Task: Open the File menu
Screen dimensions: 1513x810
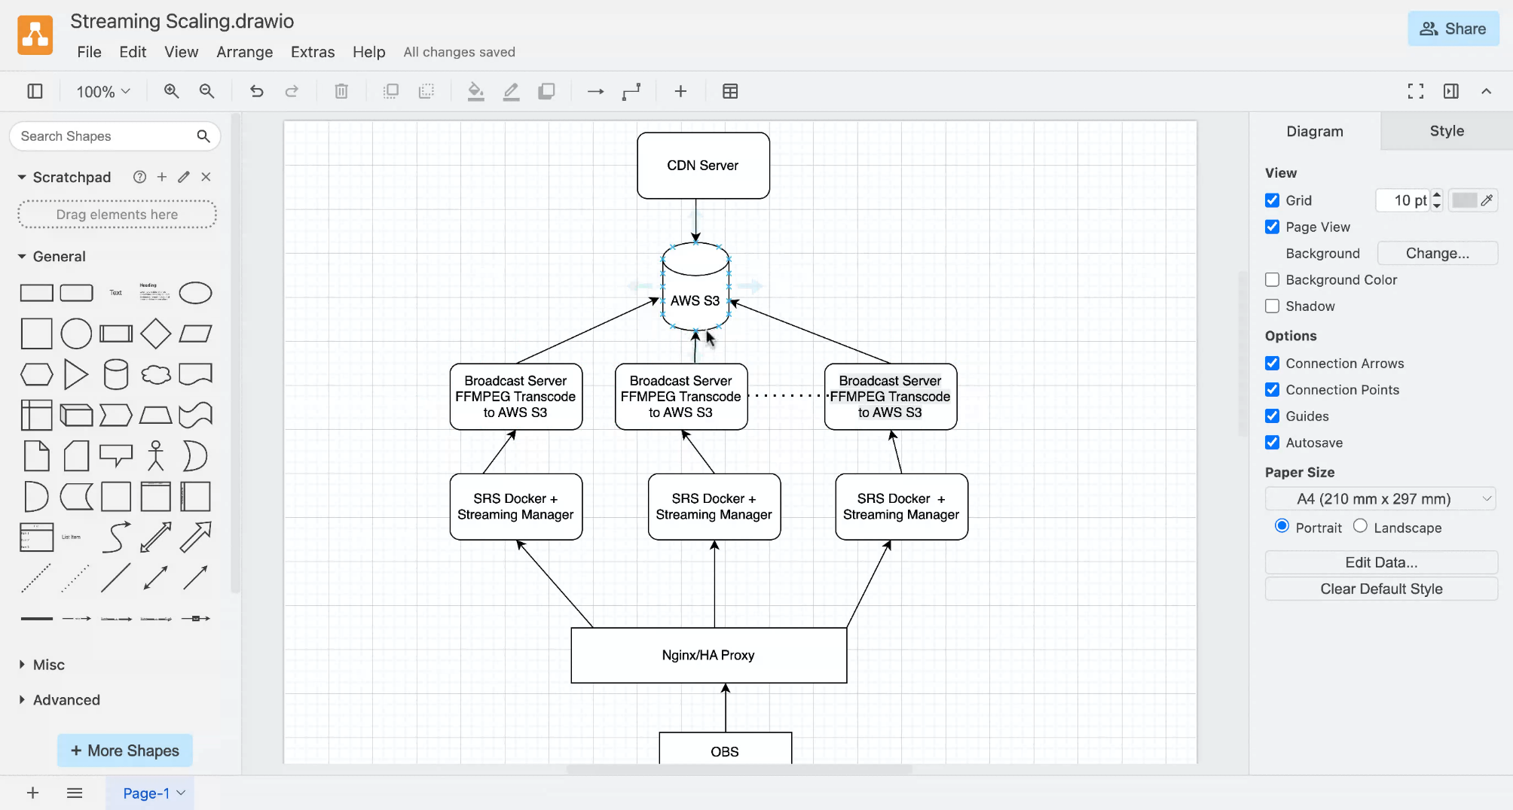Action: pos(89,52)
